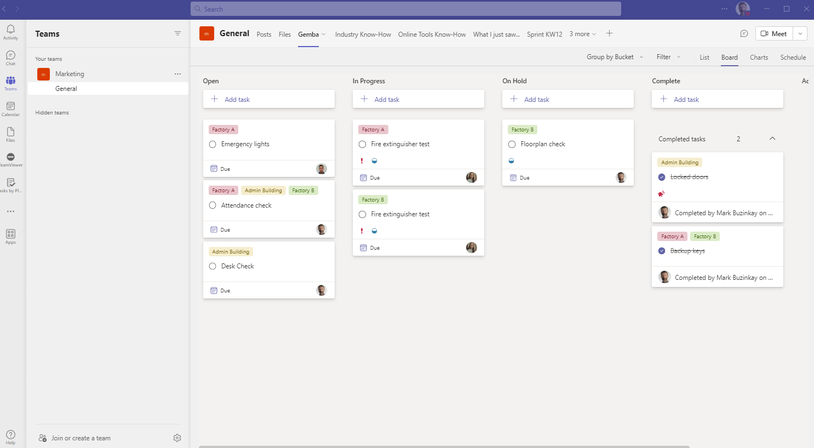Image resolution: width=814 pixels, height=448 pixels.
Task: Open the Activity feed icon
Action: coord(10,32)
